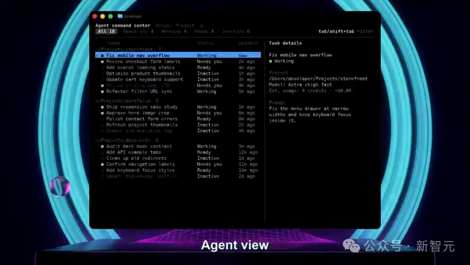Switch to the Needs you 4 tab
470x265 pixels.
click(x=138, y=31)
